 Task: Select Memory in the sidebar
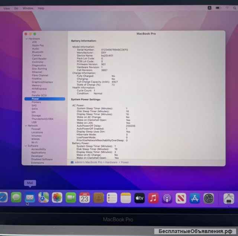(x=36, y=85)
